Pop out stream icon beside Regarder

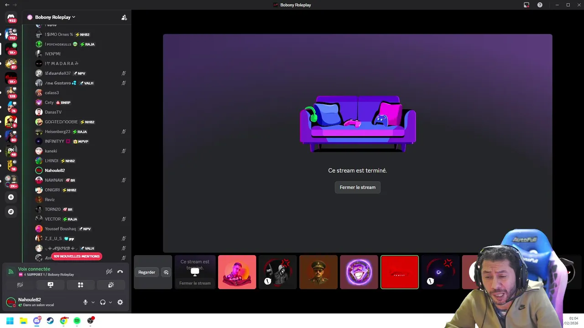[166, 272]
